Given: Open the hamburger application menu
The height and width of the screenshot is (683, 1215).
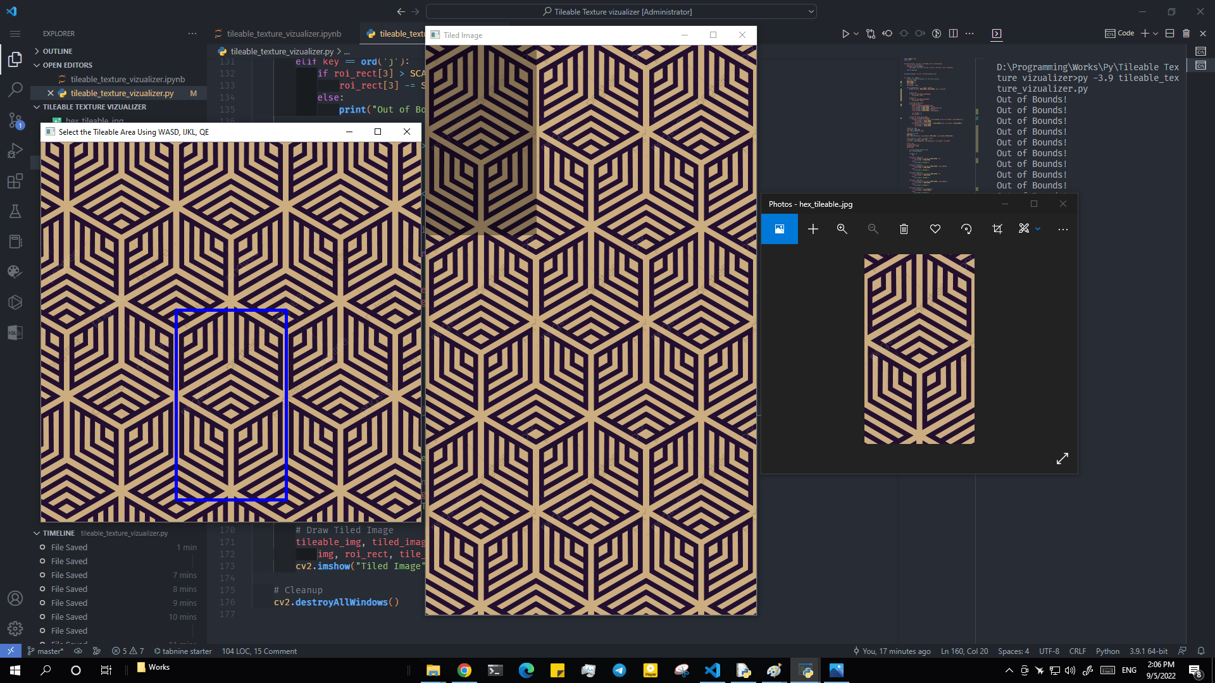Looking at the screenshot, I should click(15, 34).
